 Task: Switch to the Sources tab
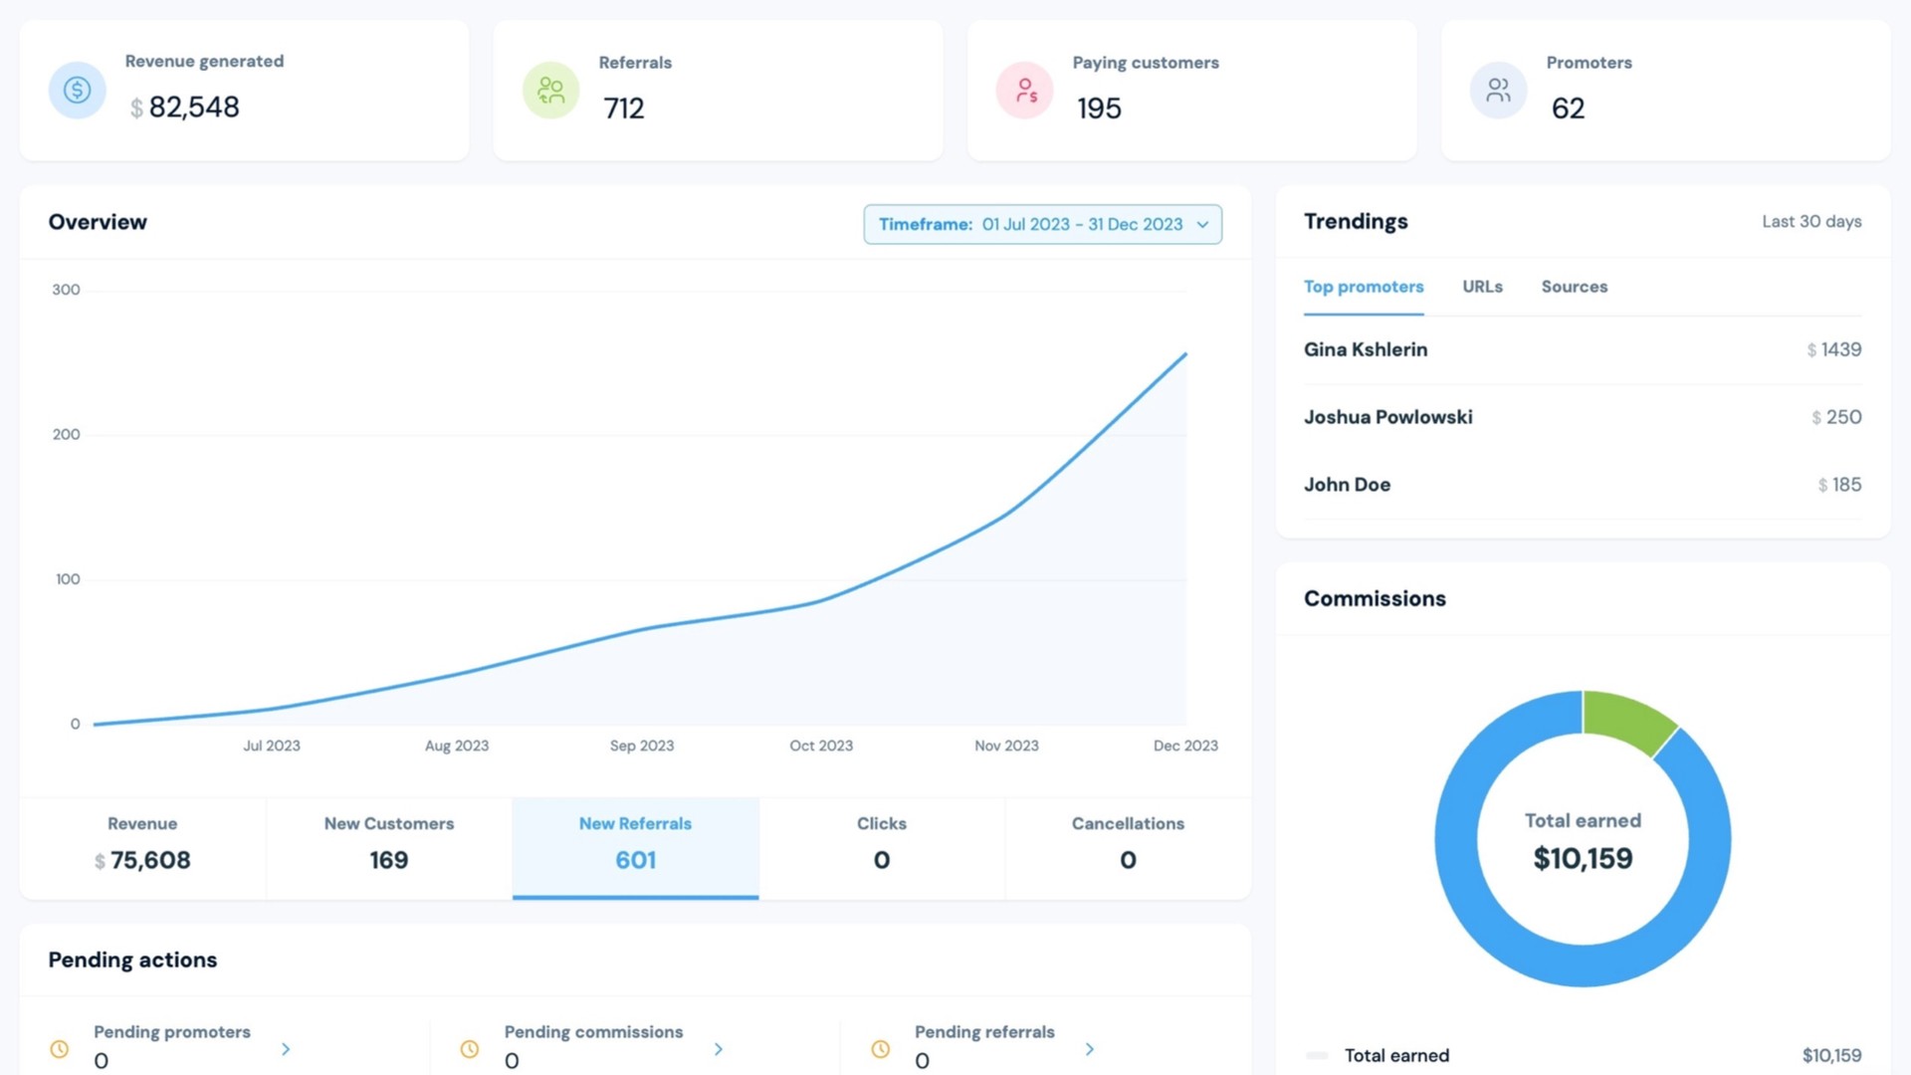1575,287
